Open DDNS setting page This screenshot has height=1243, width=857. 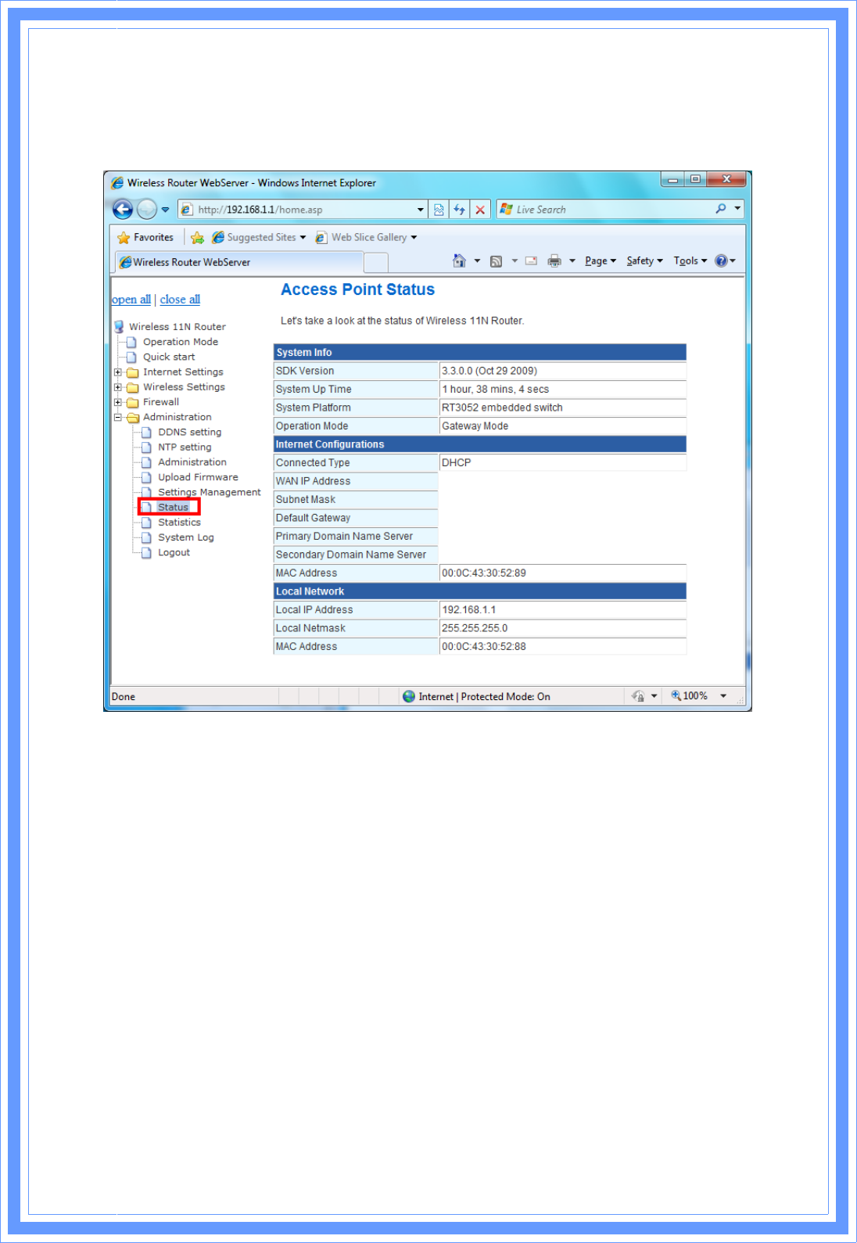190,432
